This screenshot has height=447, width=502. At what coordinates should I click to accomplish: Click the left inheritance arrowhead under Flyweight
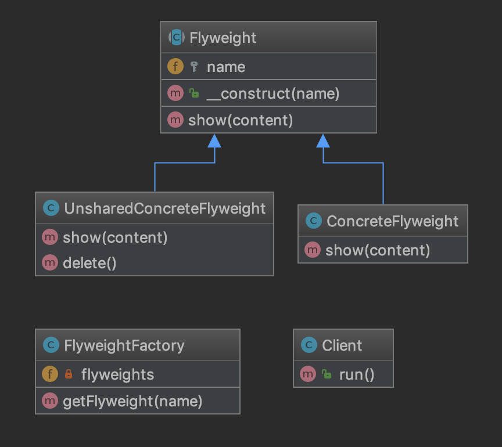(x=214, y=140)
